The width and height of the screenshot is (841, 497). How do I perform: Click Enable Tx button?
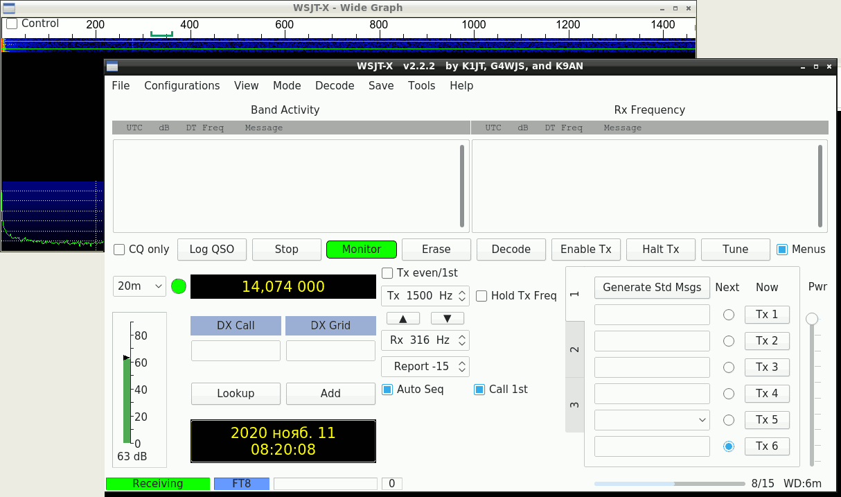pyautogui.click(x=586, y=250)
